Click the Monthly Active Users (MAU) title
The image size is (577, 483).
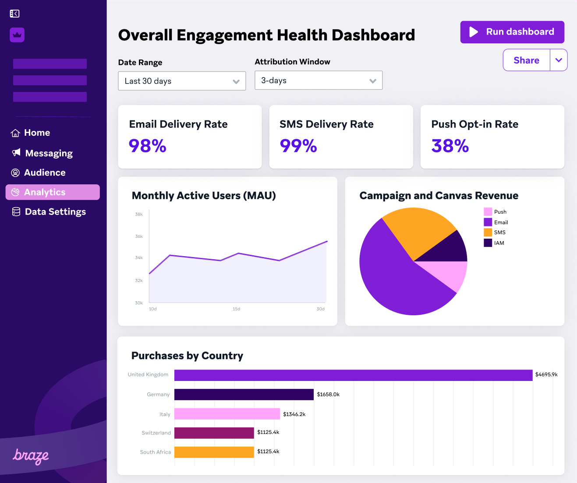click(x=204, y=196)
